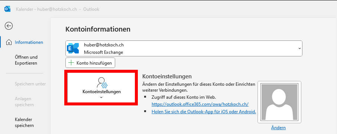Go back using the circled arrow
The image size is (337, 134).
[9, 26]
